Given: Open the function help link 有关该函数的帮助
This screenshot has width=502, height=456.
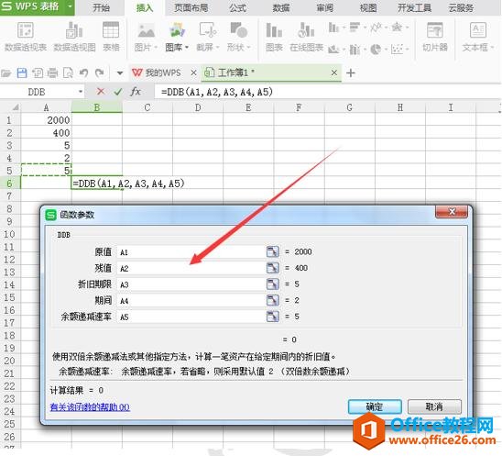Looking at the screenshot, I should click(x=90, y=407).
